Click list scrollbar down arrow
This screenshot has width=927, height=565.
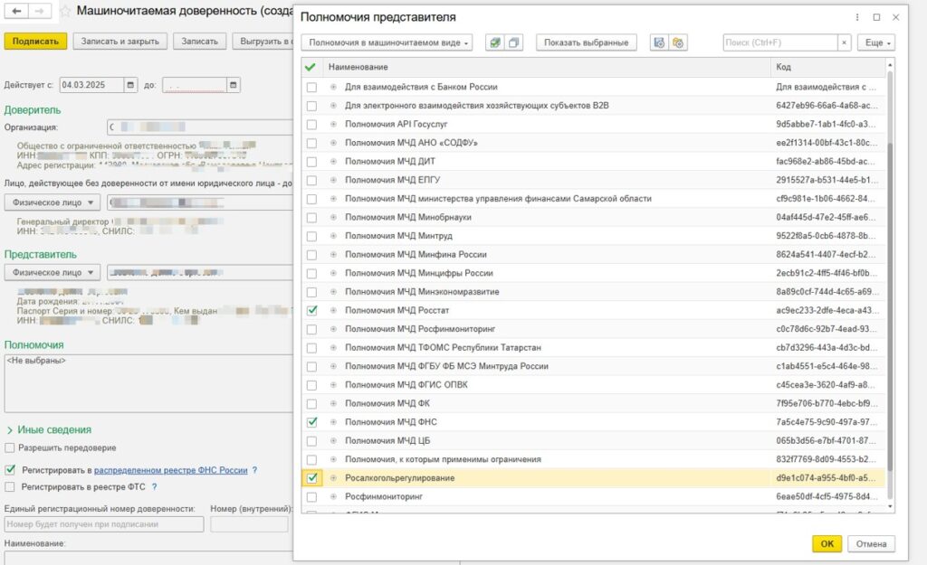point(891,506)
